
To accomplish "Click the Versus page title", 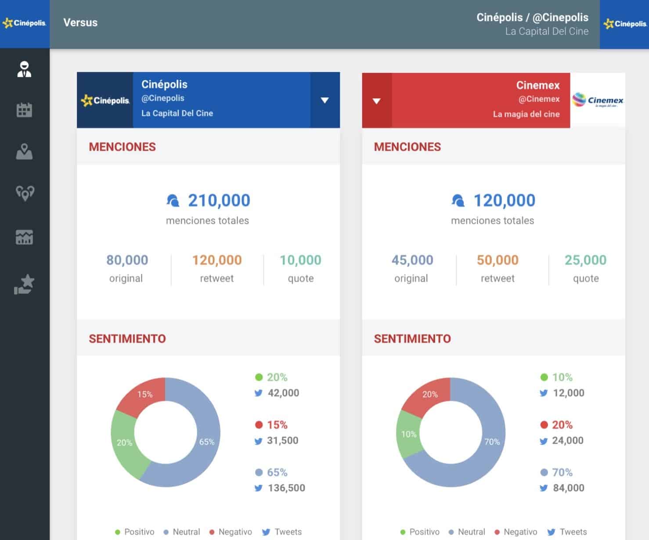I will 80,23.
